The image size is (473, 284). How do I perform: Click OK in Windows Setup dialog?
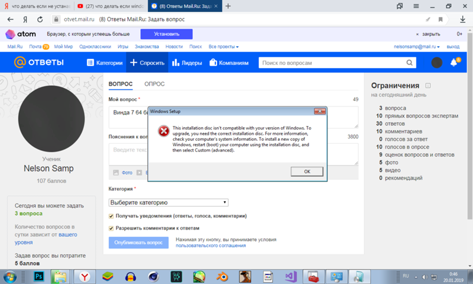pos(307,172)
